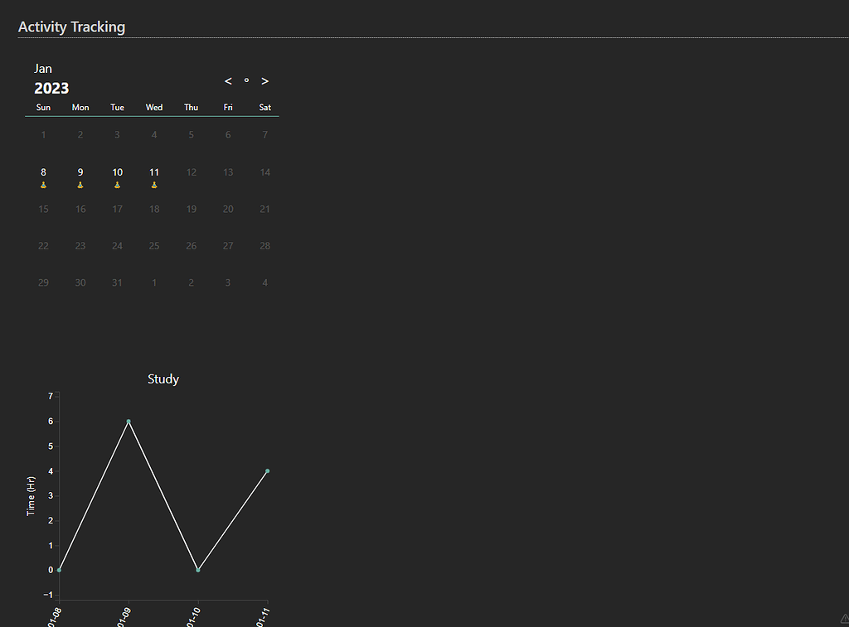Select January 1 on the calendar
Image resolution: width=849 pixels, height=627 pixels.
click(43, 134)
